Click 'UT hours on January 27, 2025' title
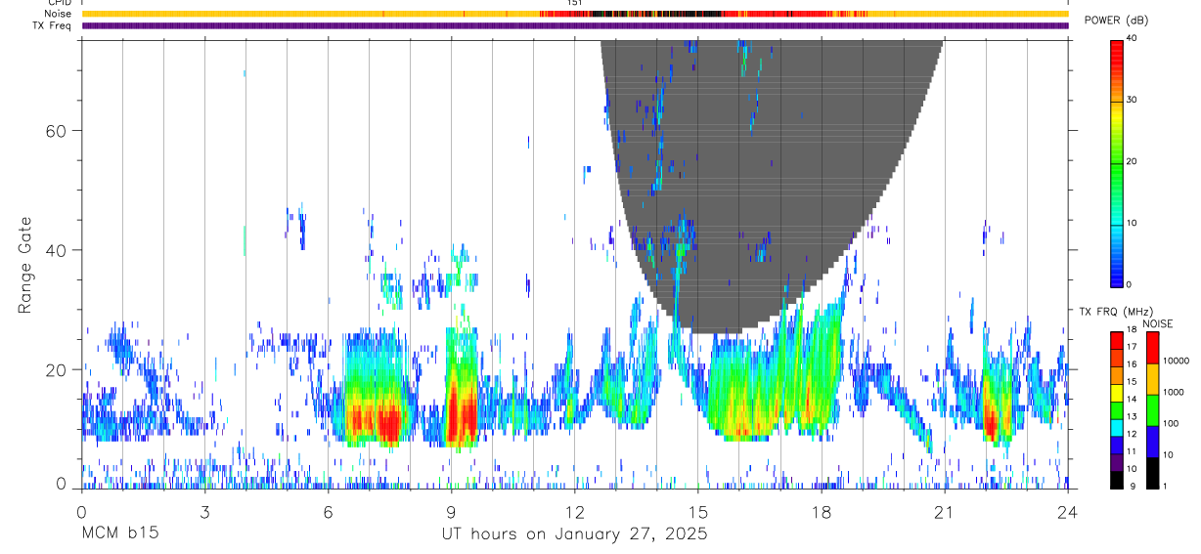 (x=574, y=535)
